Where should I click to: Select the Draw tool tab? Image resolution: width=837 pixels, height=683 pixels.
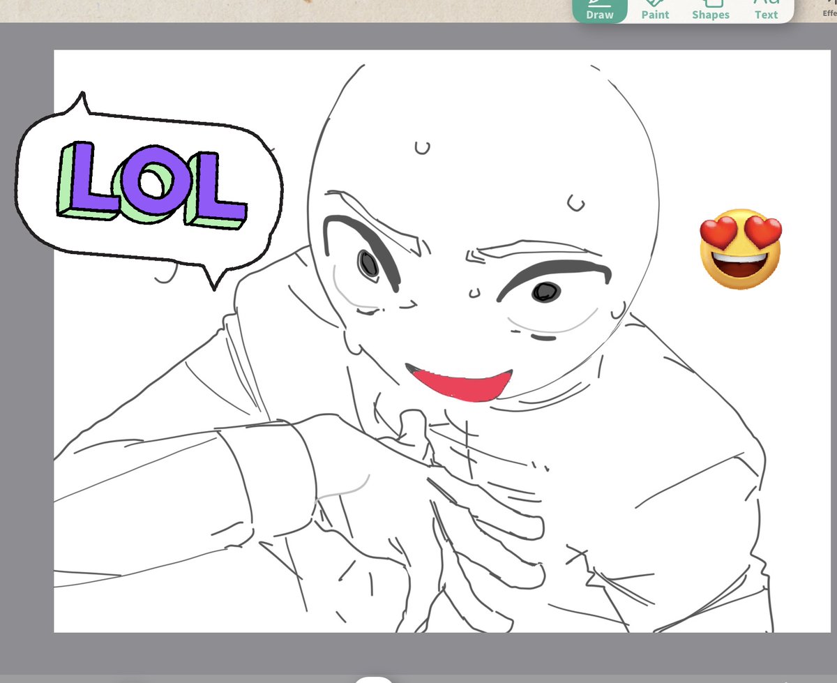click(x=599, y=10)
